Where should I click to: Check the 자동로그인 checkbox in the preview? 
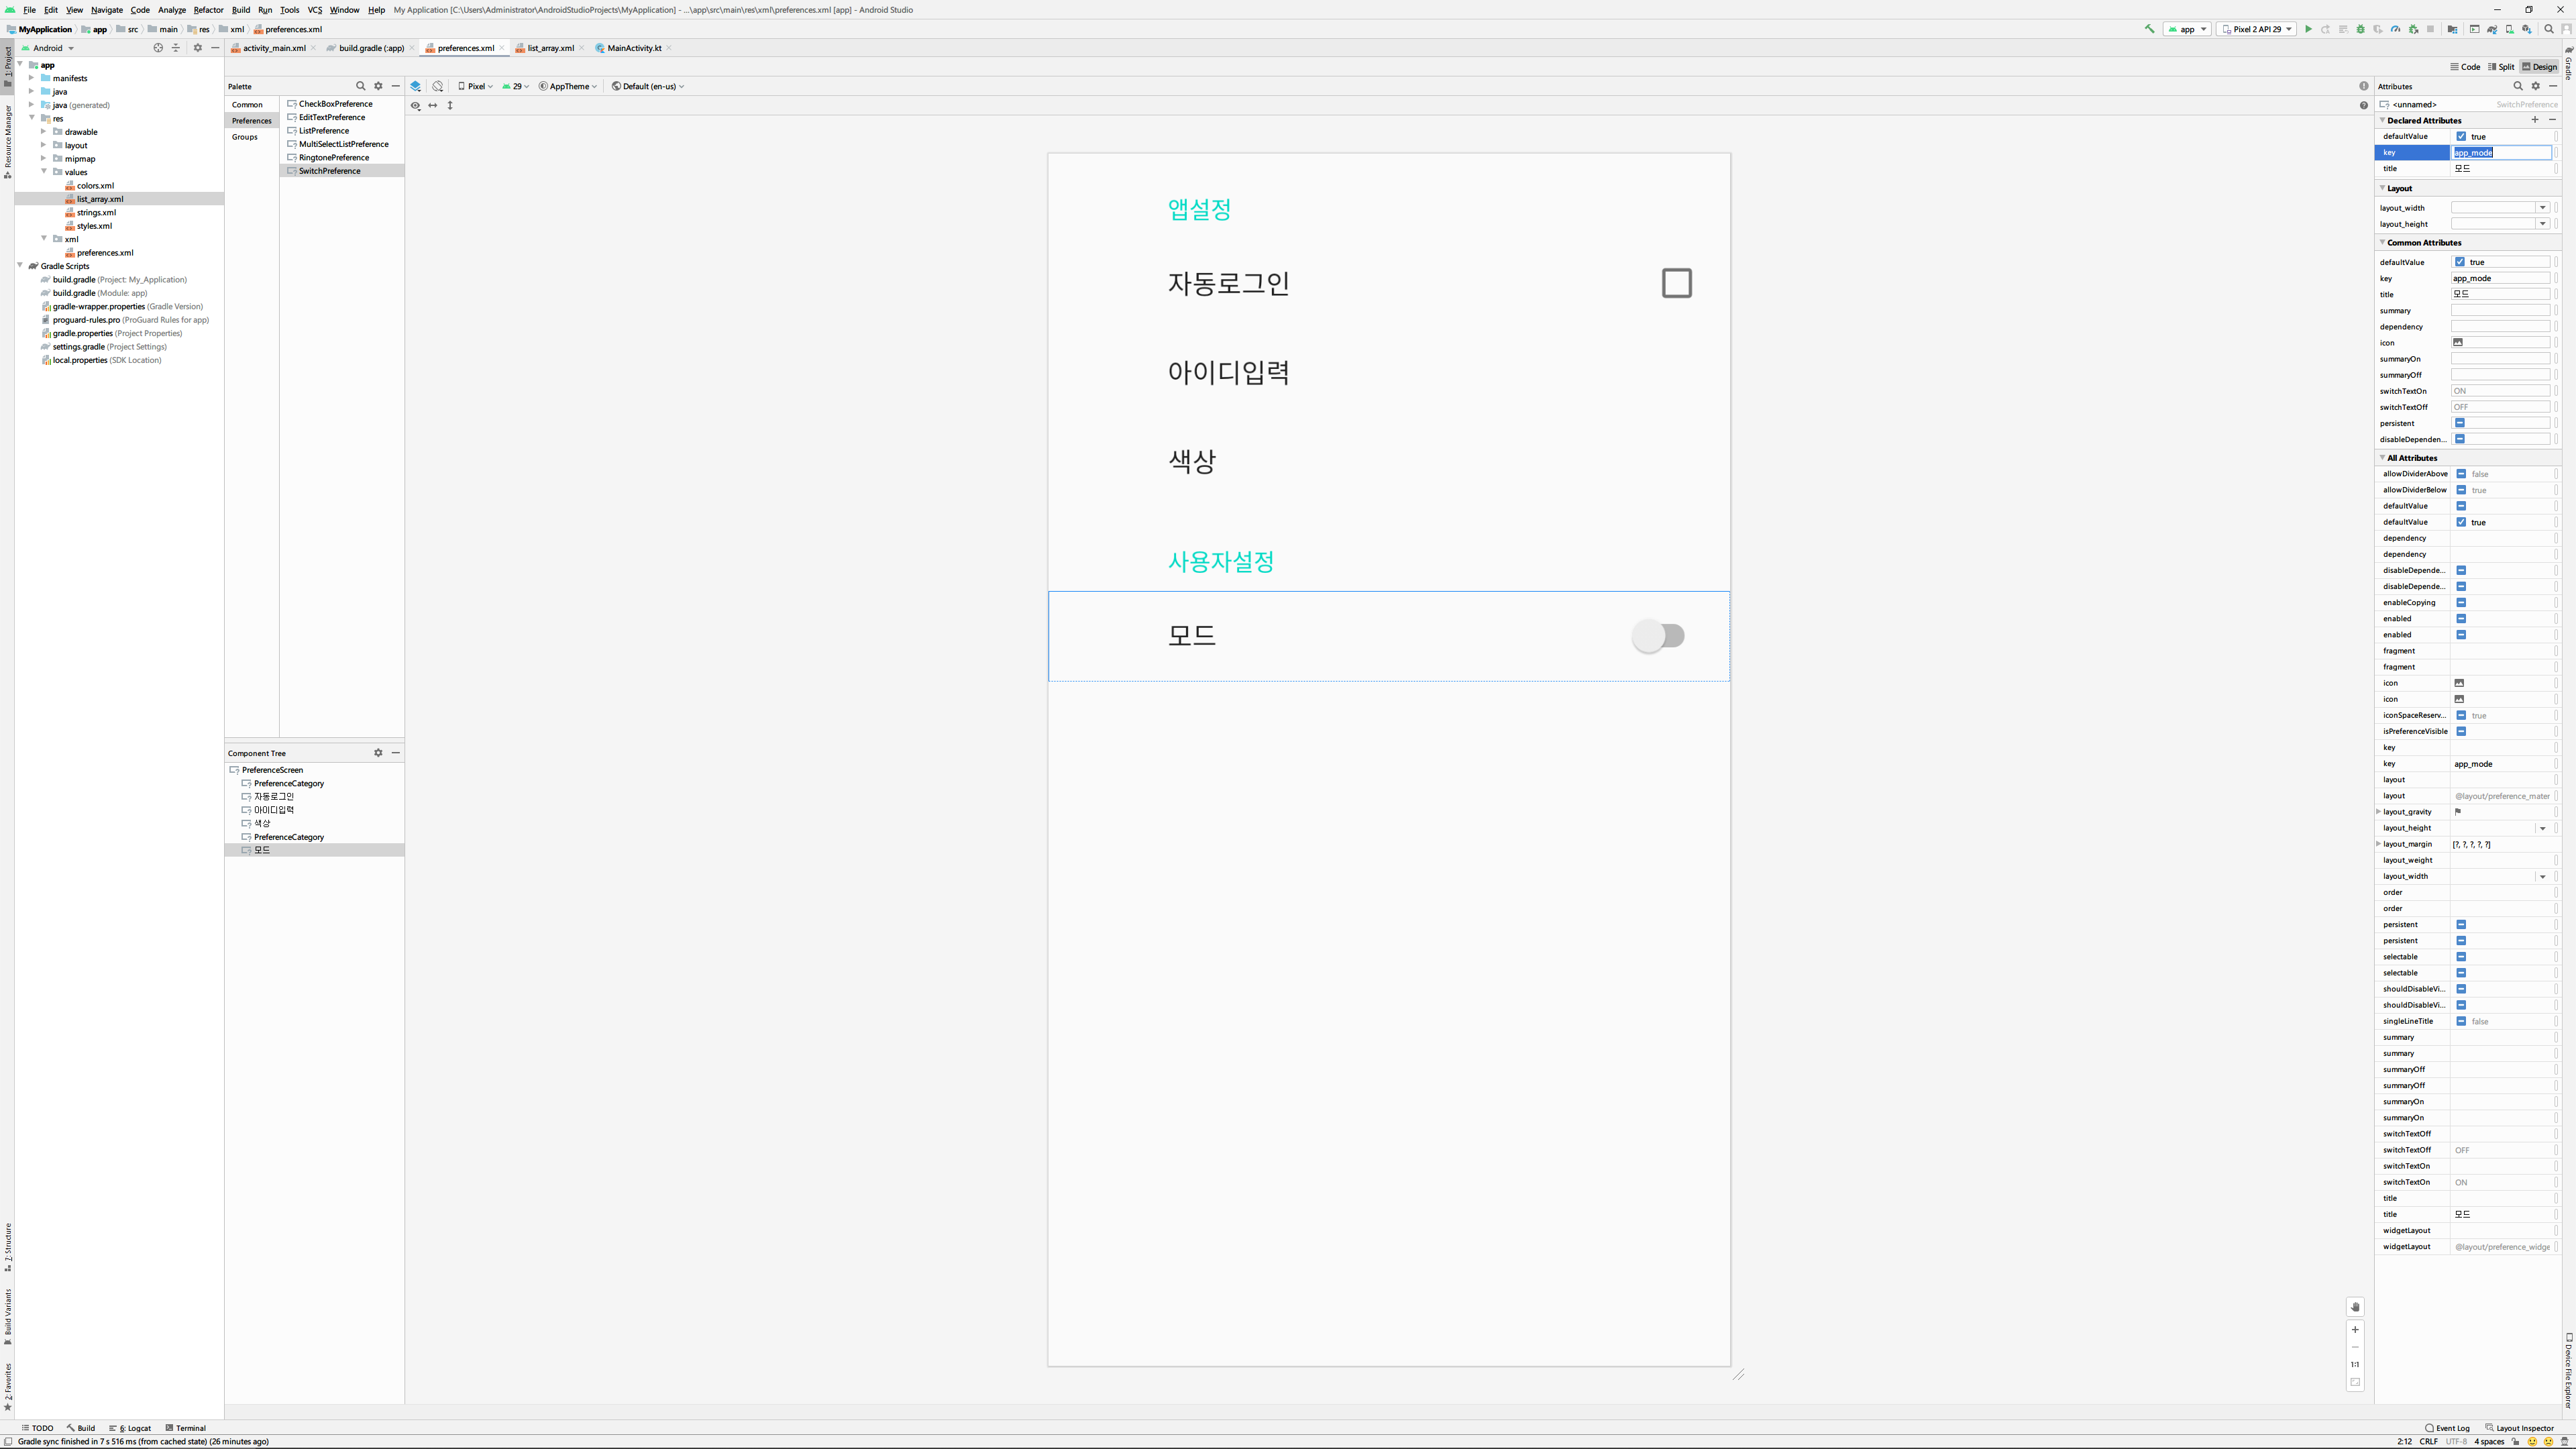[x=1676, y=283]
